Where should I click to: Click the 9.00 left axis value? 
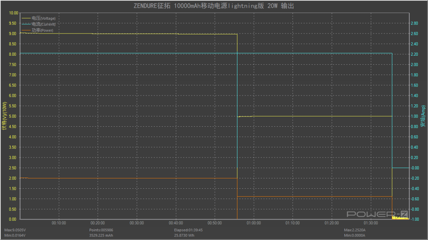point(13,34)
